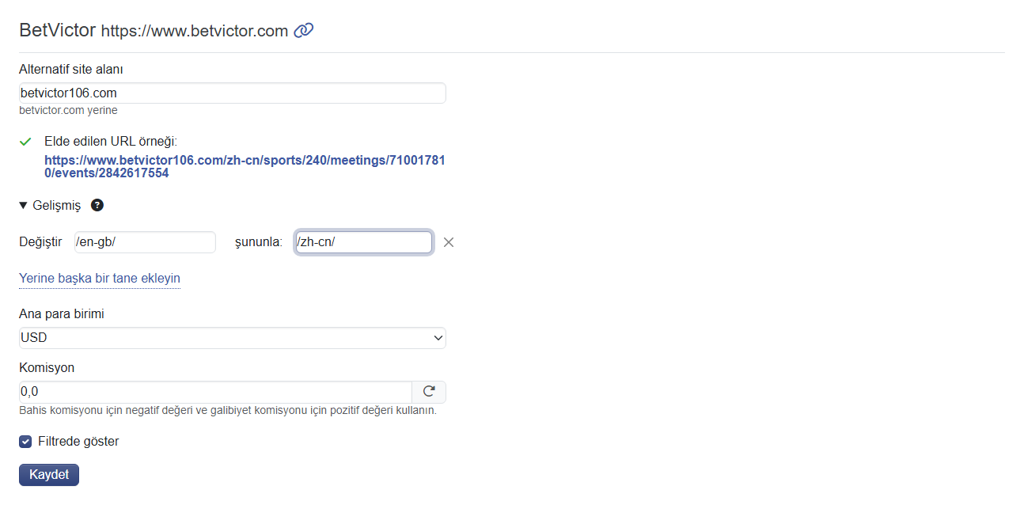Image resolution: width=1024 pixels, height=505 pixels.
Task: Click the BetVictor heading title
Action: (57, 31)
